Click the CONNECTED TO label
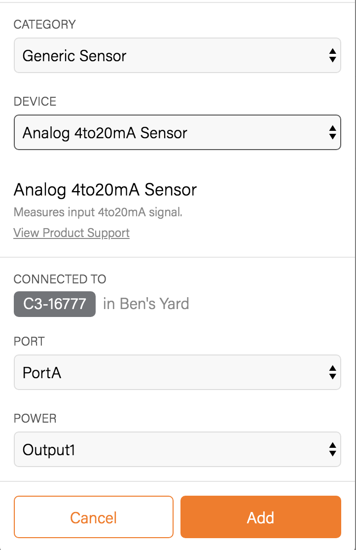The height and width of the screenshot is (550, 356). [60, 279]
